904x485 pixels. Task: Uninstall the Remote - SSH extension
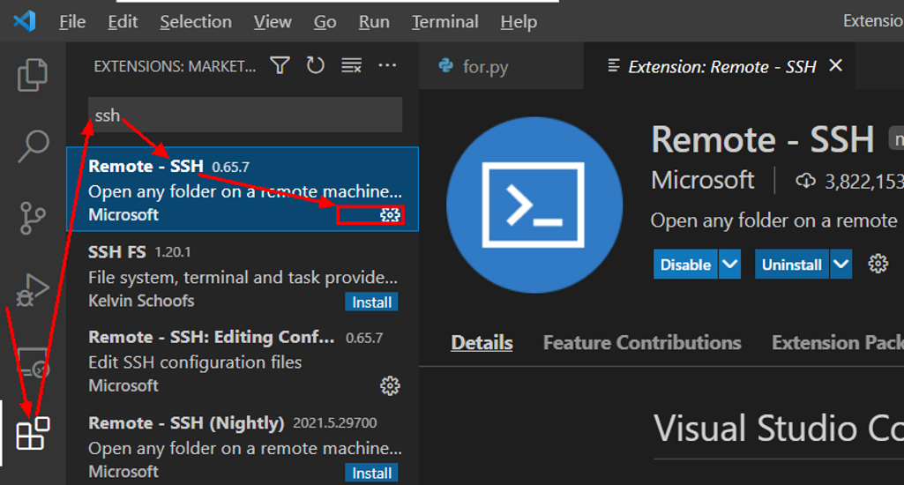point(791,264)
